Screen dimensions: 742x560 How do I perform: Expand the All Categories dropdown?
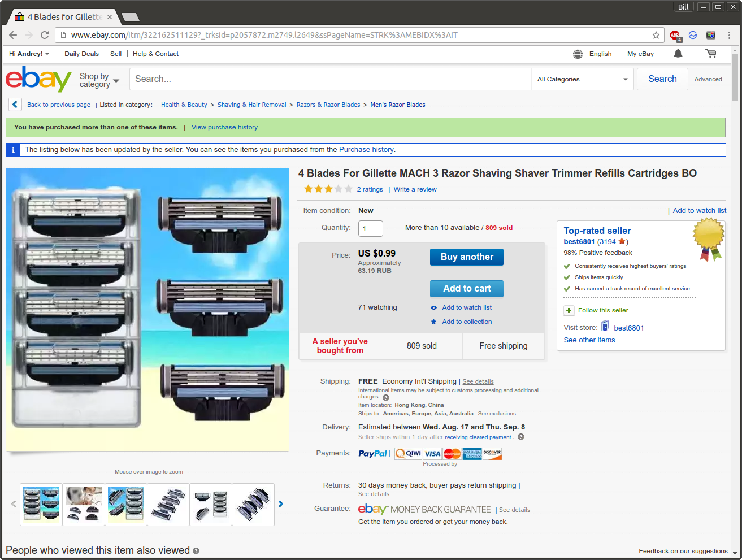point(582,79)
